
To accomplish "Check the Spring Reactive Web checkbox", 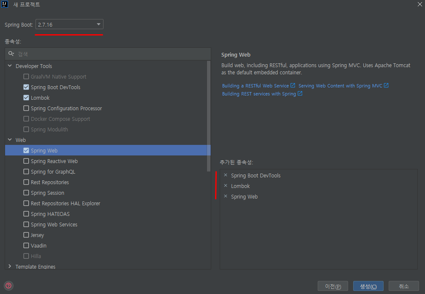I will point(26,161).
